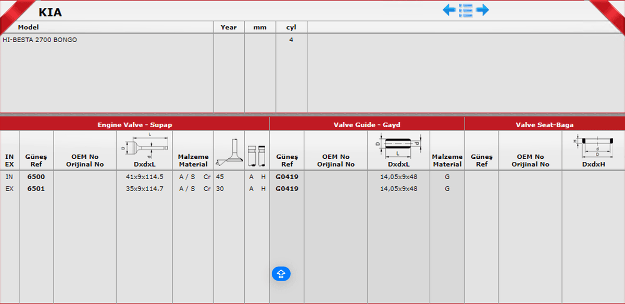
Task: Click the EX row label
Action: click(x=9, y=188)
